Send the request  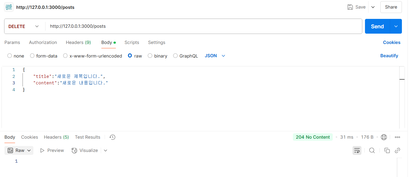(377, 26)
